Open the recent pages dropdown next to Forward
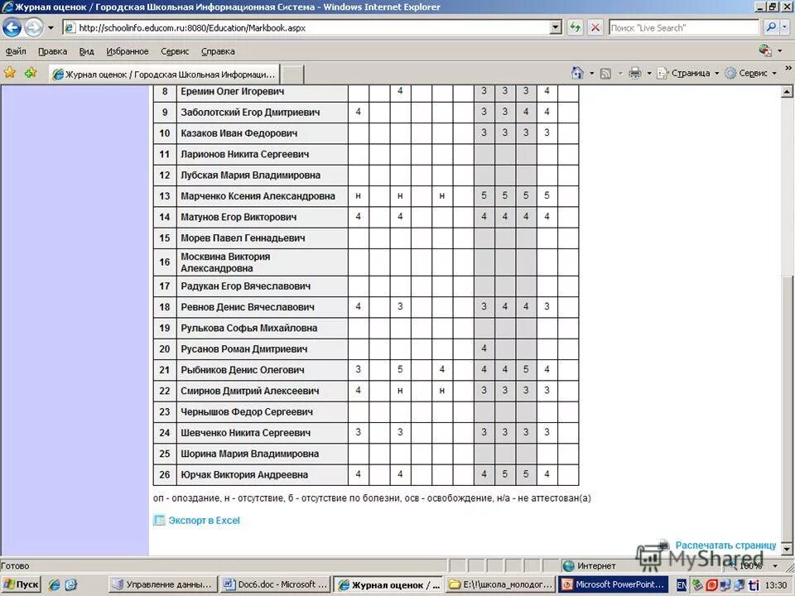 pyautogui.click(x=51, y=28)
